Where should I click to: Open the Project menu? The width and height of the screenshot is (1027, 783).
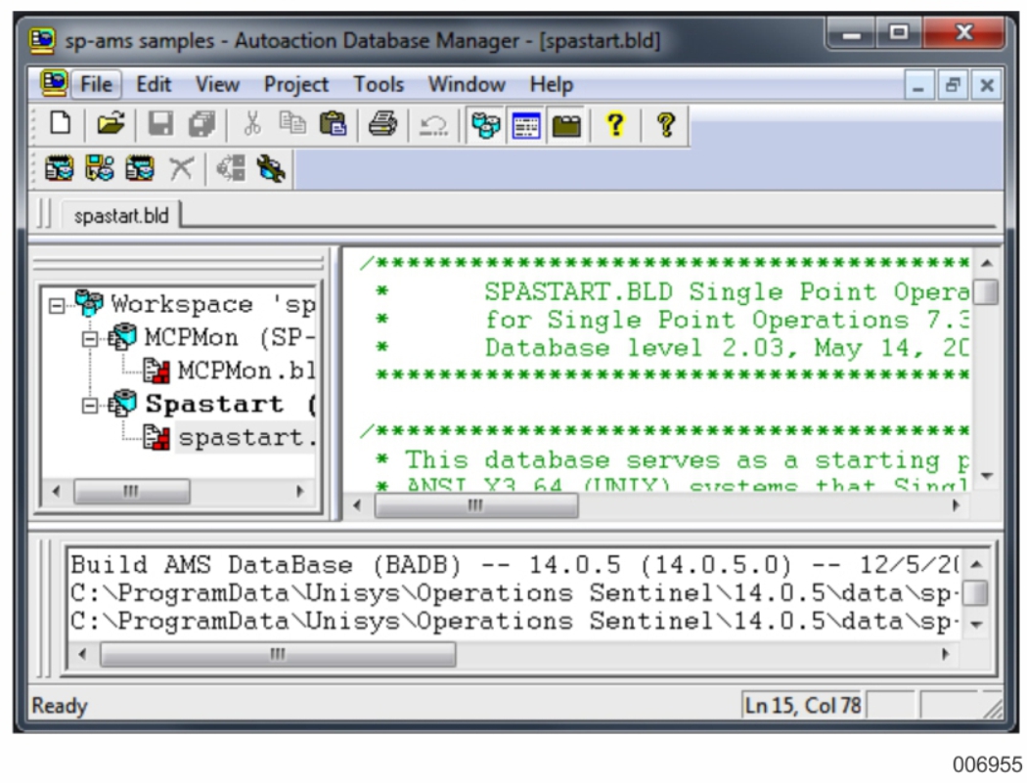tap(295, 85)
